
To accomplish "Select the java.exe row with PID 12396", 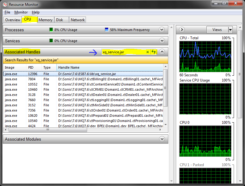I will click(x=83, y=74).
